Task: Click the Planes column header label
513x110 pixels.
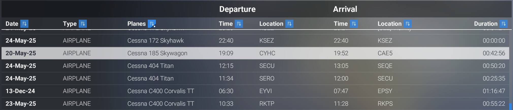Action: tap(136, 24)
